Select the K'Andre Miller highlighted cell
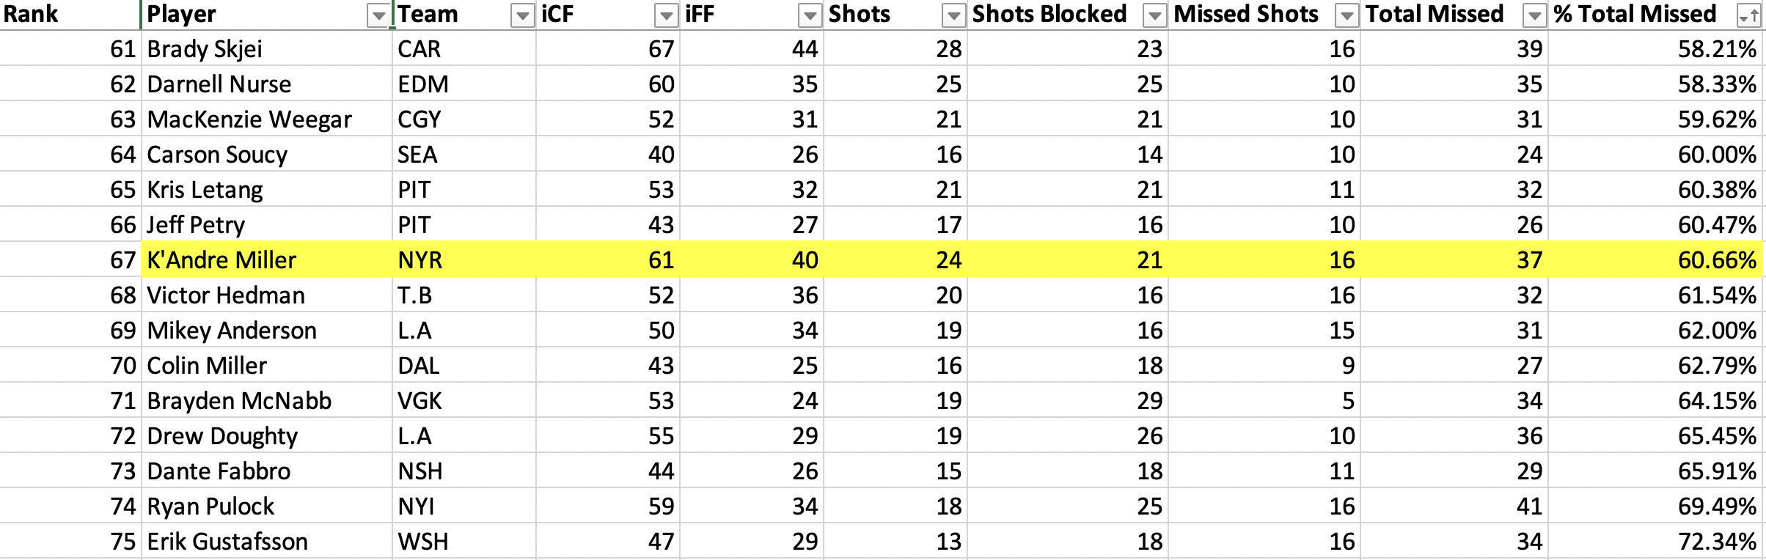1766x560 pixels. 266,259
